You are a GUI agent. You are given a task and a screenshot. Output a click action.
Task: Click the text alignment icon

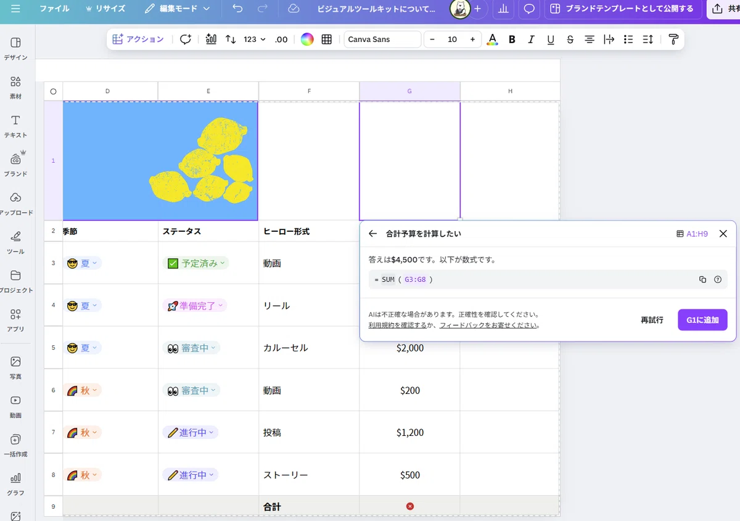(x=590, y=39)
